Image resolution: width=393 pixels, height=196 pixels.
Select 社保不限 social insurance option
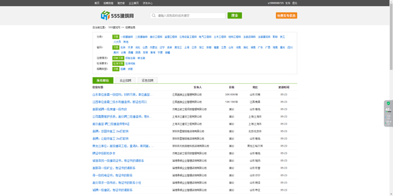tap(118, 63)
